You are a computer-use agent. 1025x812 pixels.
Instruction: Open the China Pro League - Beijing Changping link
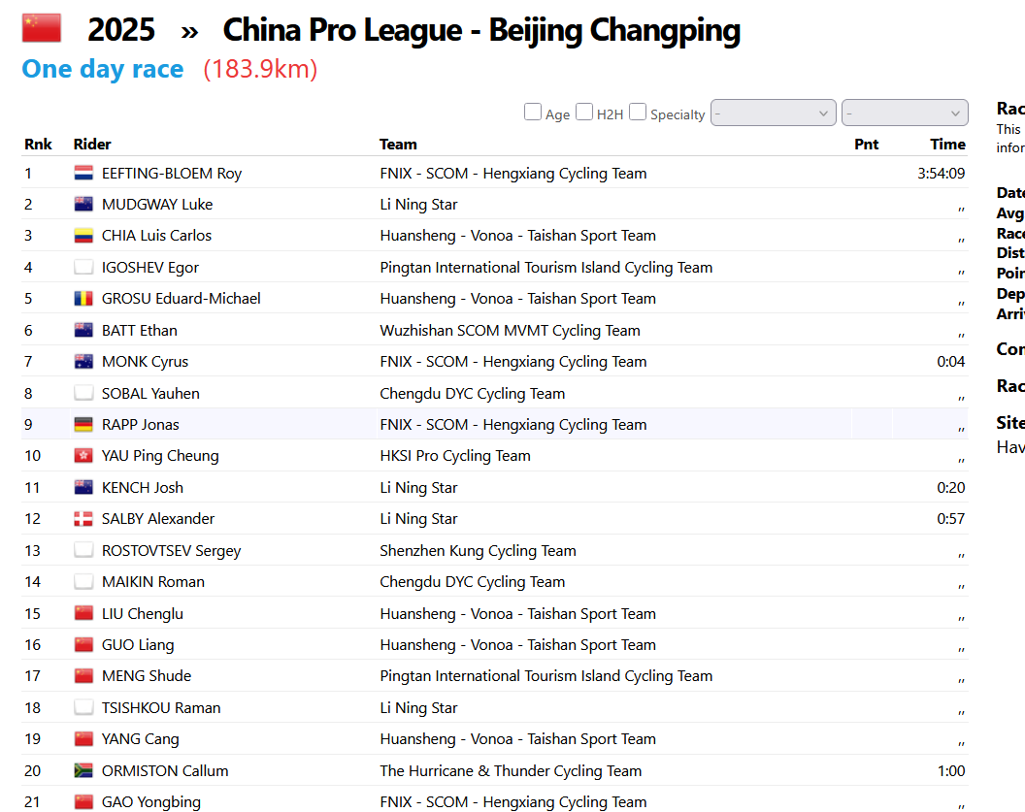coord(481,30)
